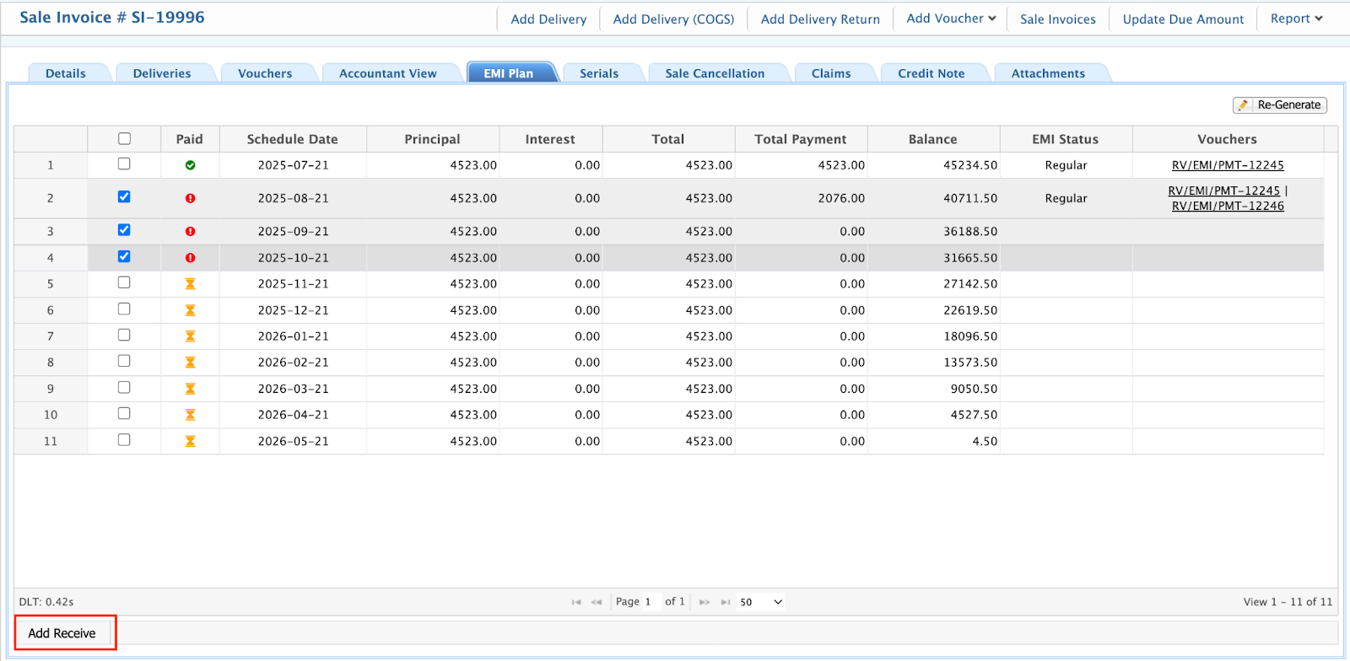Screen dimensions: 1350x661
Task: Click the red overdue icon for 2025-09-21
Action: click(x=190, y=231)
